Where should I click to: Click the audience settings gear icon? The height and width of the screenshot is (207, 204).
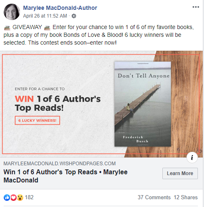tap(74, 16)
